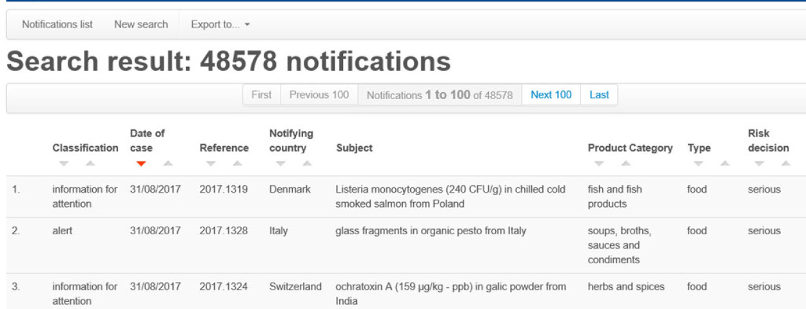Sort Classification column descending with down arrow
The image size is (806, 309).
click(63, 164)
